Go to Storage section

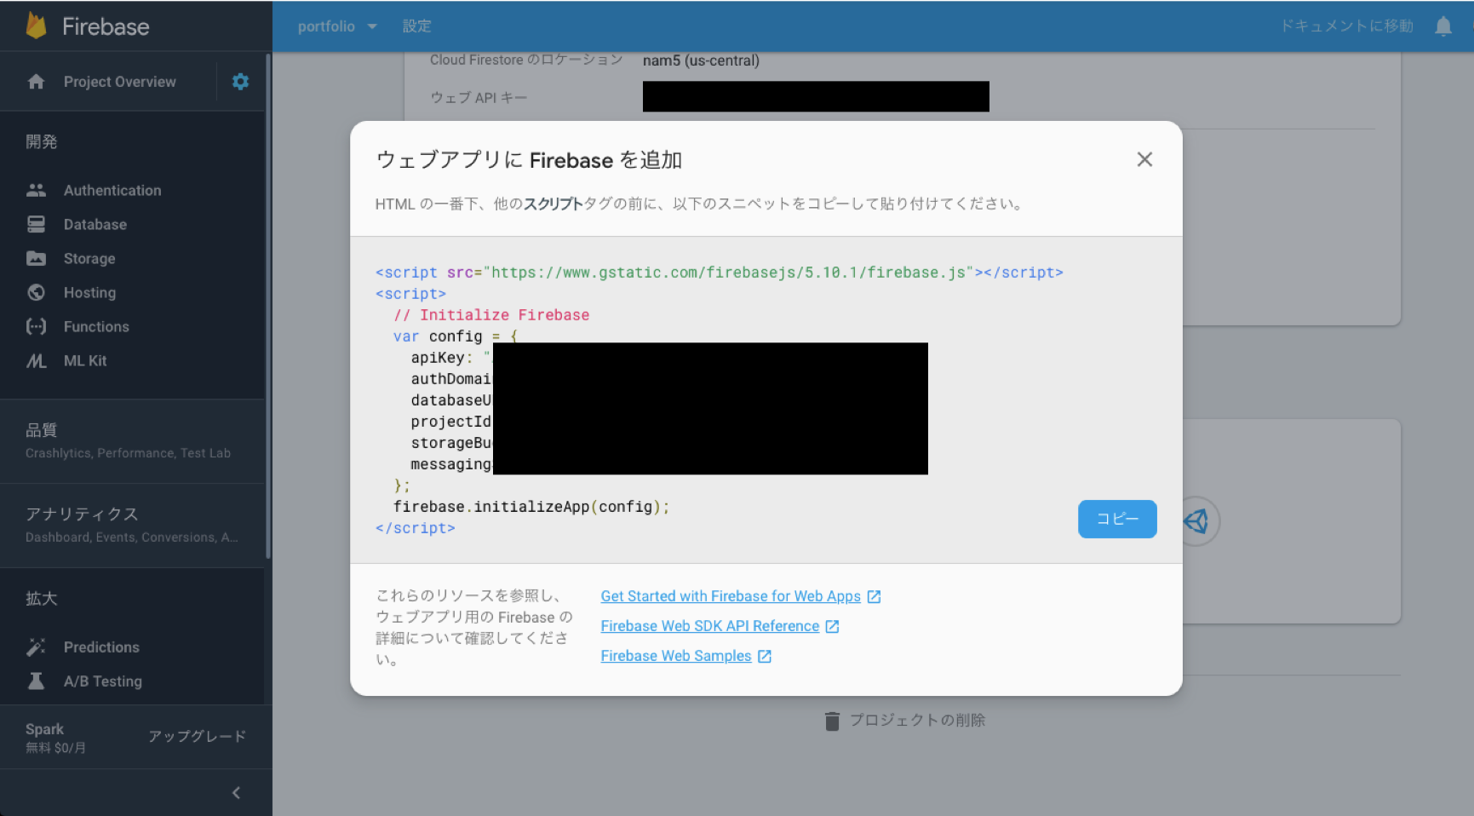click(x=89, y=258)
